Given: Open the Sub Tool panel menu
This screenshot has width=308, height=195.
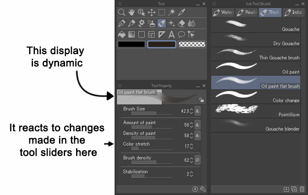Looking at the screenshot, I should [x=214, y=4].
